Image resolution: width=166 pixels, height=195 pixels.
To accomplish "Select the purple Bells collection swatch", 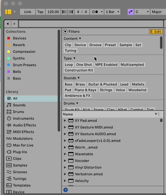I will [x=9, y=72].
